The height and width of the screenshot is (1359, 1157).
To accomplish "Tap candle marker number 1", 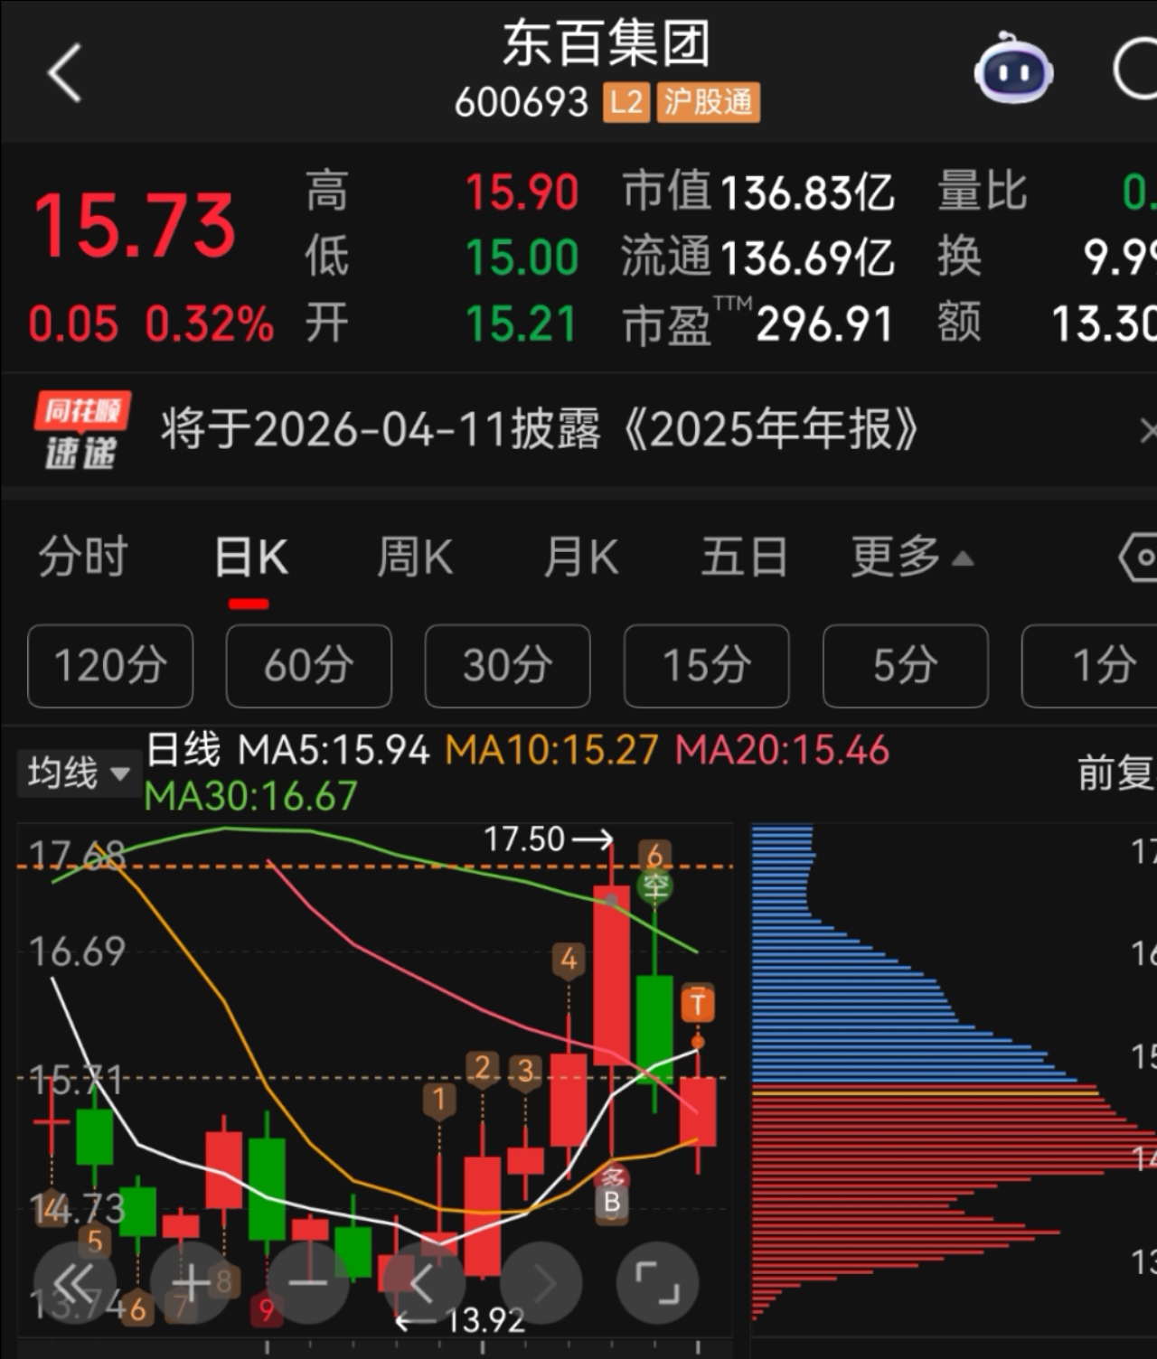I will tap(439, 1100).
